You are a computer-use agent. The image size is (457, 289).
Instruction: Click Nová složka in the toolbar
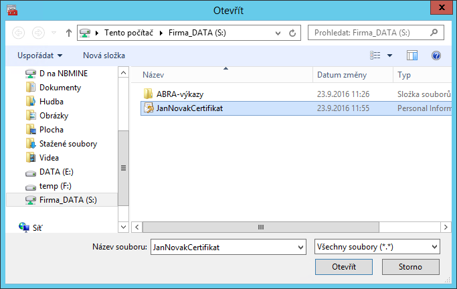coord(104,56)
